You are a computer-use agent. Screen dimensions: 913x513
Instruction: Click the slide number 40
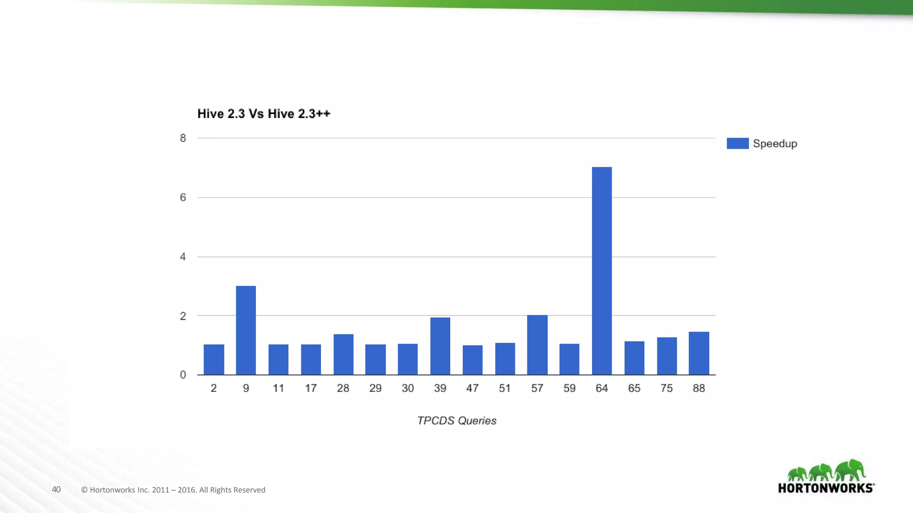tap(56, 489)
